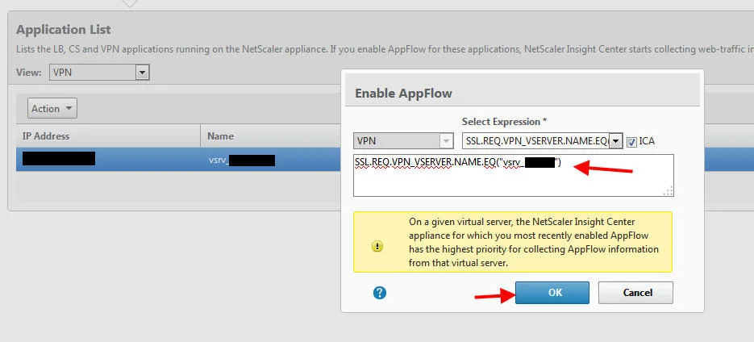
Task: Click into the expression text area
Action: 513,176
